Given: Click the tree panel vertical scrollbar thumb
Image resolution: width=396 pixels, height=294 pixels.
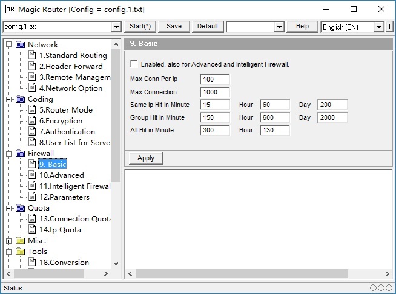Looking at the screenshot, I should 116,116.
